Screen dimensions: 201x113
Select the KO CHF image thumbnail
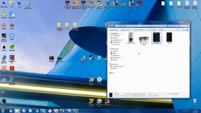pos(156,38)
